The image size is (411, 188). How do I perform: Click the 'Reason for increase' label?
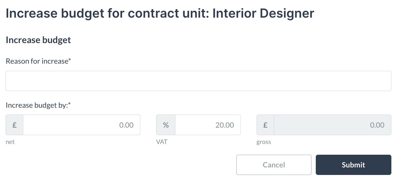point(37,61)
